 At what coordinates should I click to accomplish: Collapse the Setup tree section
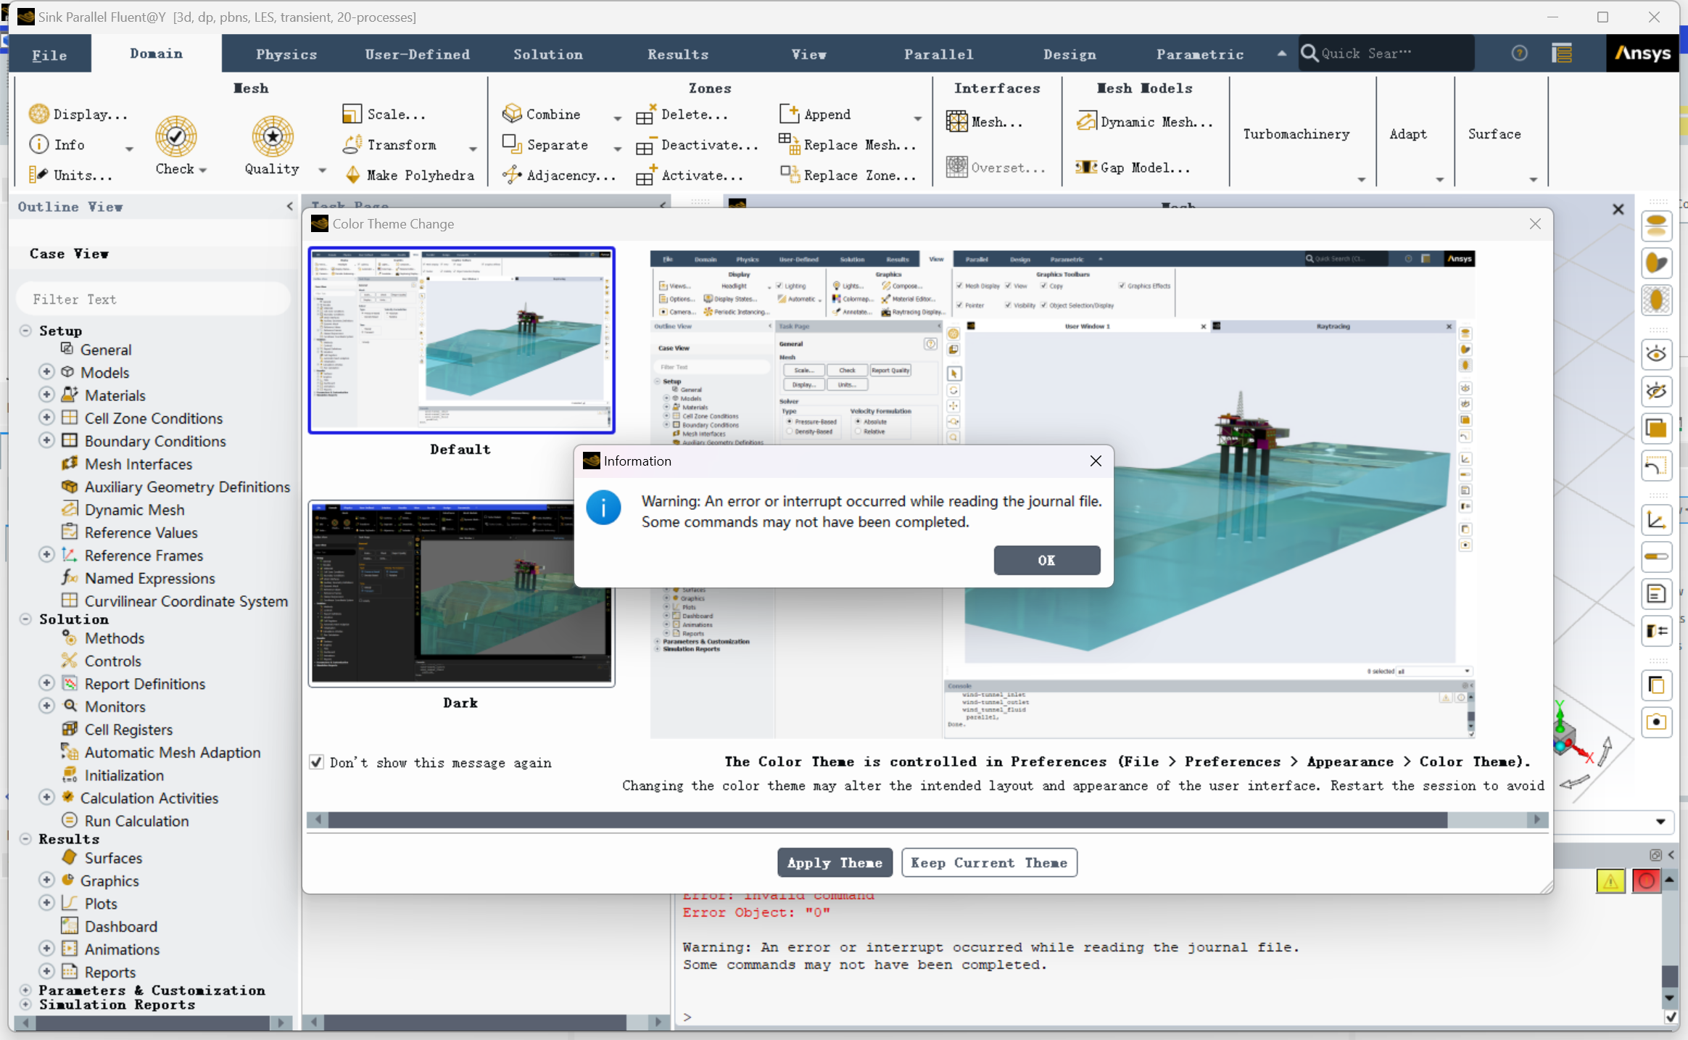[25, 330]
